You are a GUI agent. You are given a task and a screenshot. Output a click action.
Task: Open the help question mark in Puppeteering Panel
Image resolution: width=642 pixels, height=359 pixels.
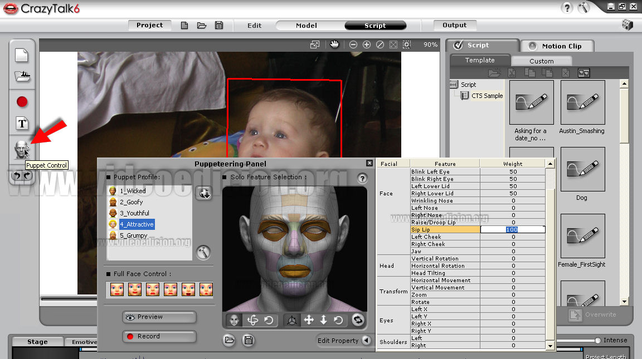[362, 178]
